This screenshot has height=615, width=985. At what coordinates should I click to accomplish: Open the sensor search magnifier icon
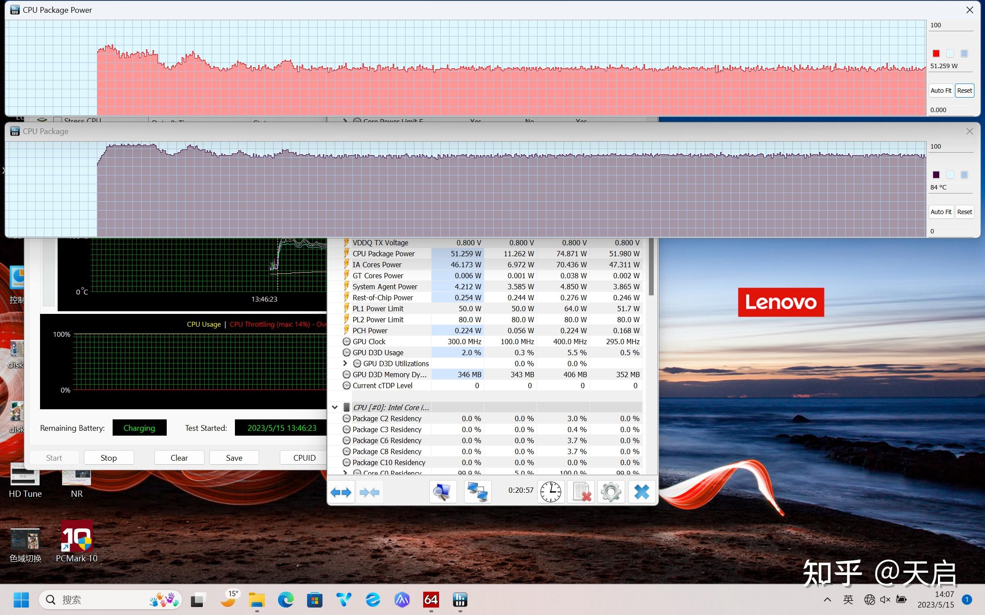pyautogui.click(x=442, y=492)
